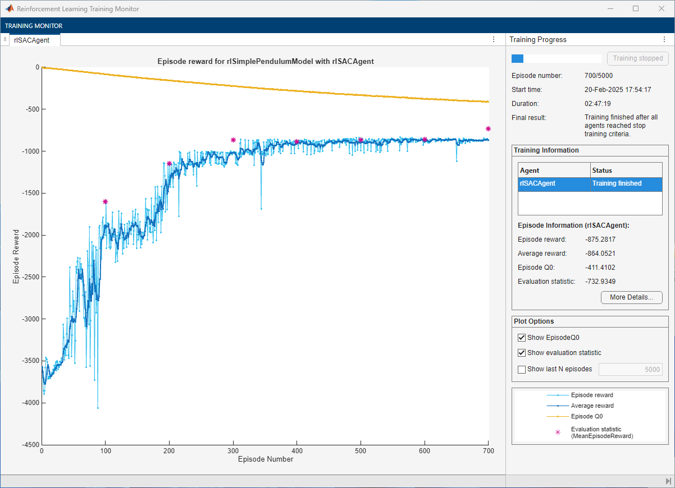Click the Training Information section header

click(546, 150)
